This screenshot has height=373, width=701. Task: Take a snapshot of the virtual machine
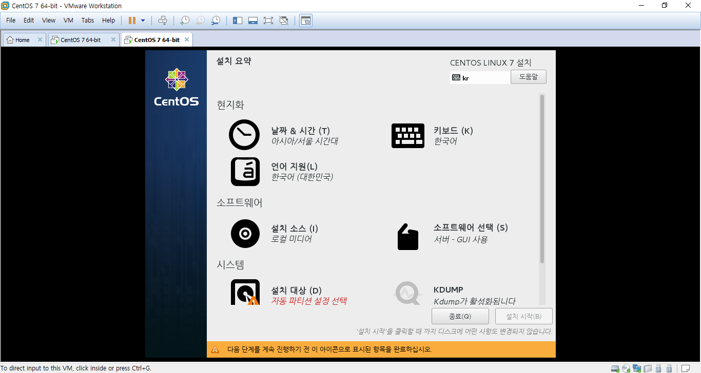click(184, 20)
